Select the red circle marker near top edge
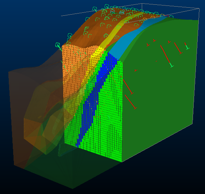 click(167, 16)
